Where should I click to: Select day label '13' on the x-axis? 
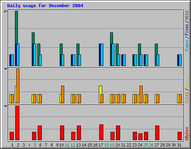[78, 145]
